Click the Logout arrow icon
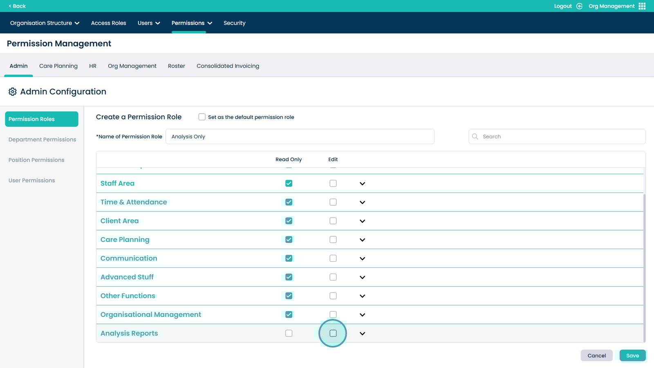This screenshot has width=654, height=368. [579, 6]
